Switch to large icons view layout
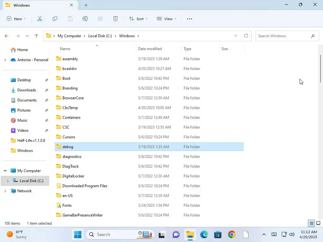This screenshot has width=323, height=242. [x=318, y=223]
